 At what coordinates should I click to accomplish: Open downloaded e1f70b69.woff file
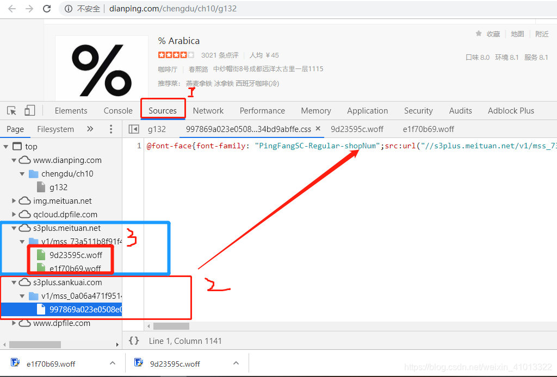[51, 364]
